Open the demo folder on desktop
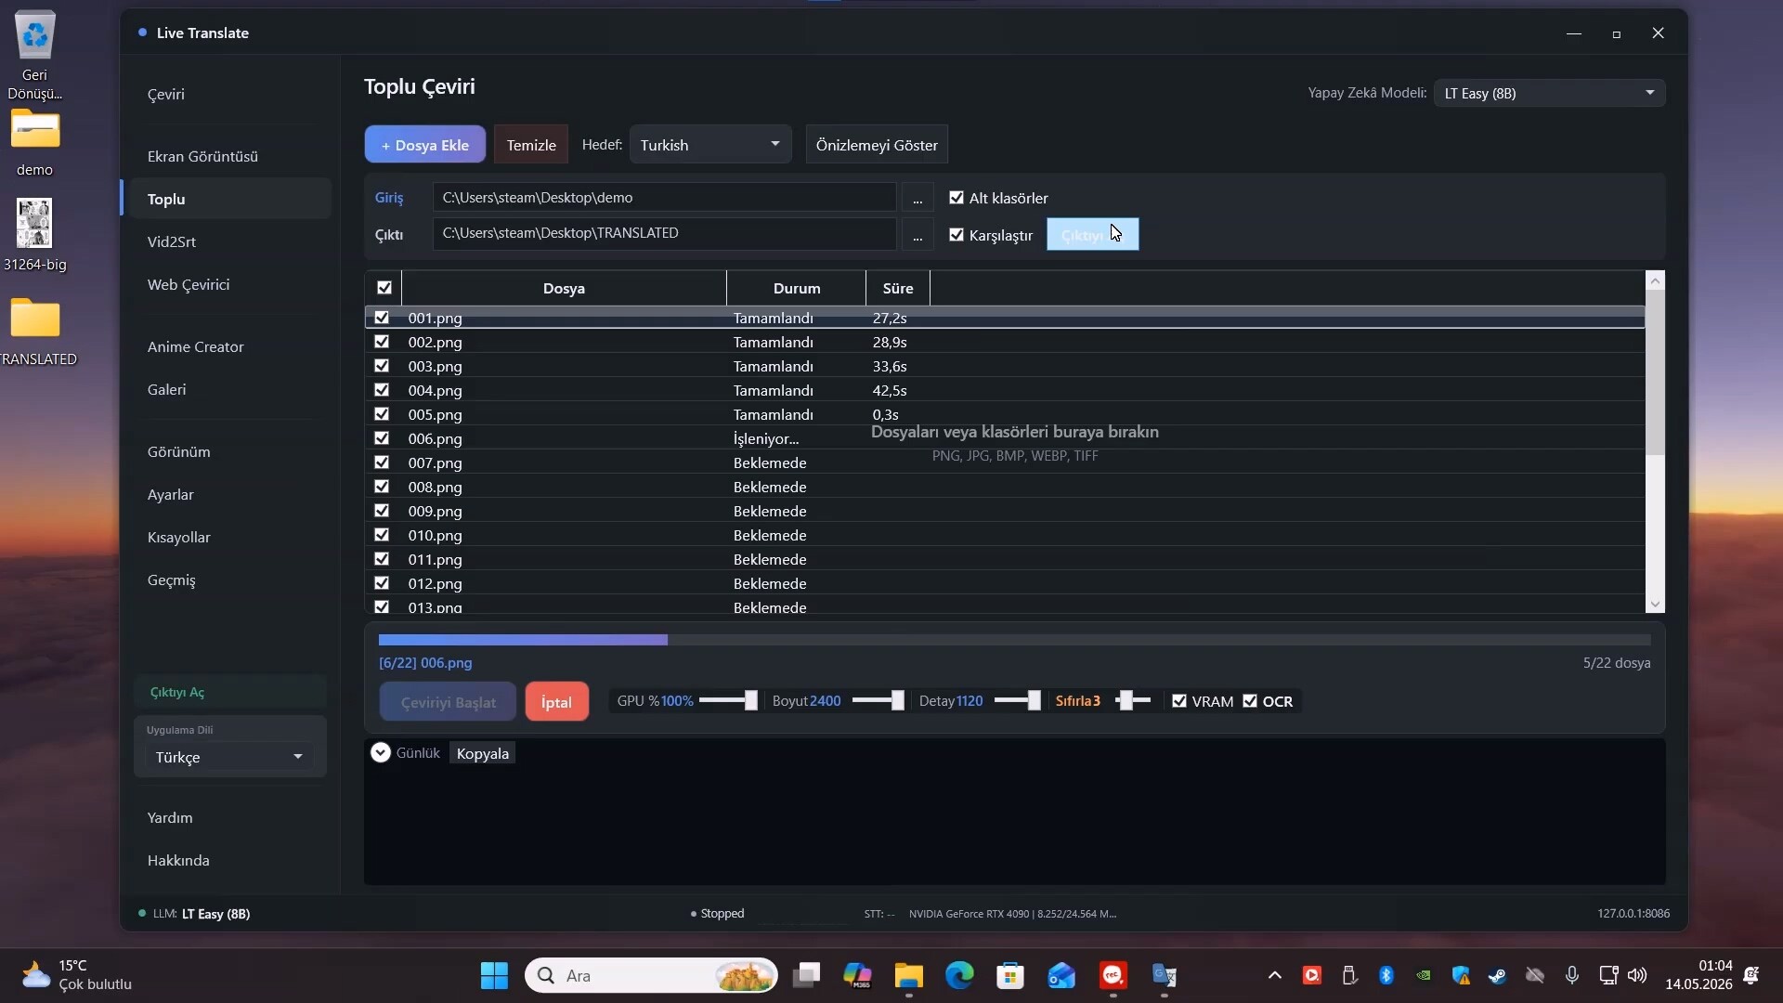Viewport: 1783px width, 1003px height. coord(35,143)
